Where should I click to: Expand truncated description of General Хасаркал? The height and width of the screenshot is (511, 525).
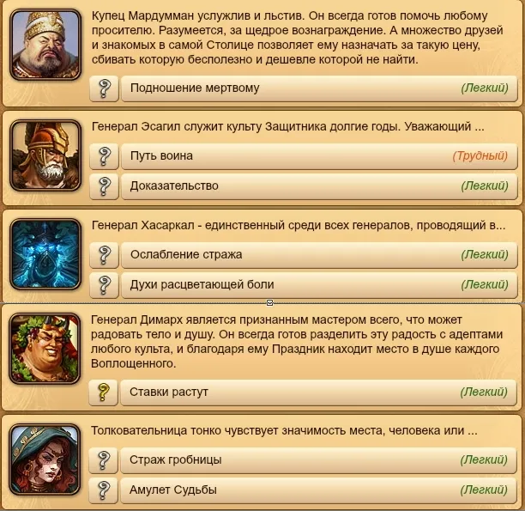299,225
